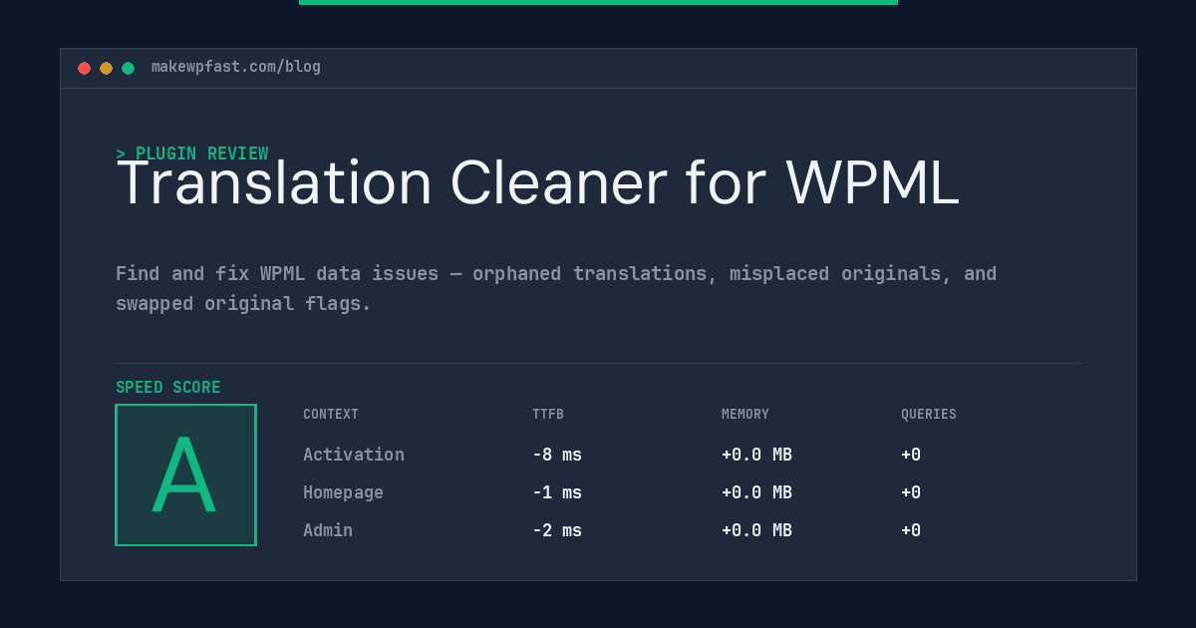Click the '-8 ms' Activation TTFB value

click(557, 455)
